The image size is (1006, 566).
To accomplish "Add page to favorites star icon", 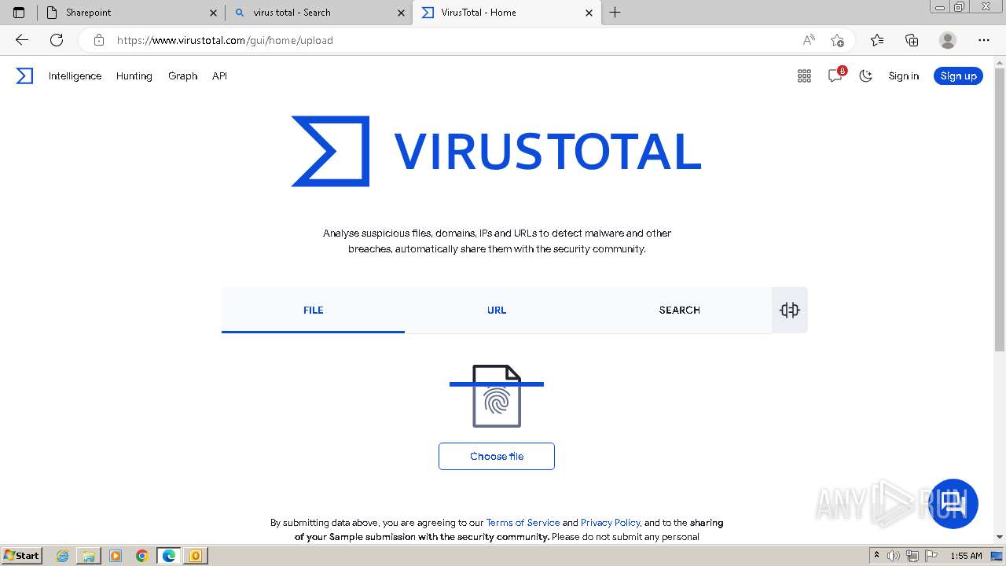I will pyautogui.click(x=837, y=40).
